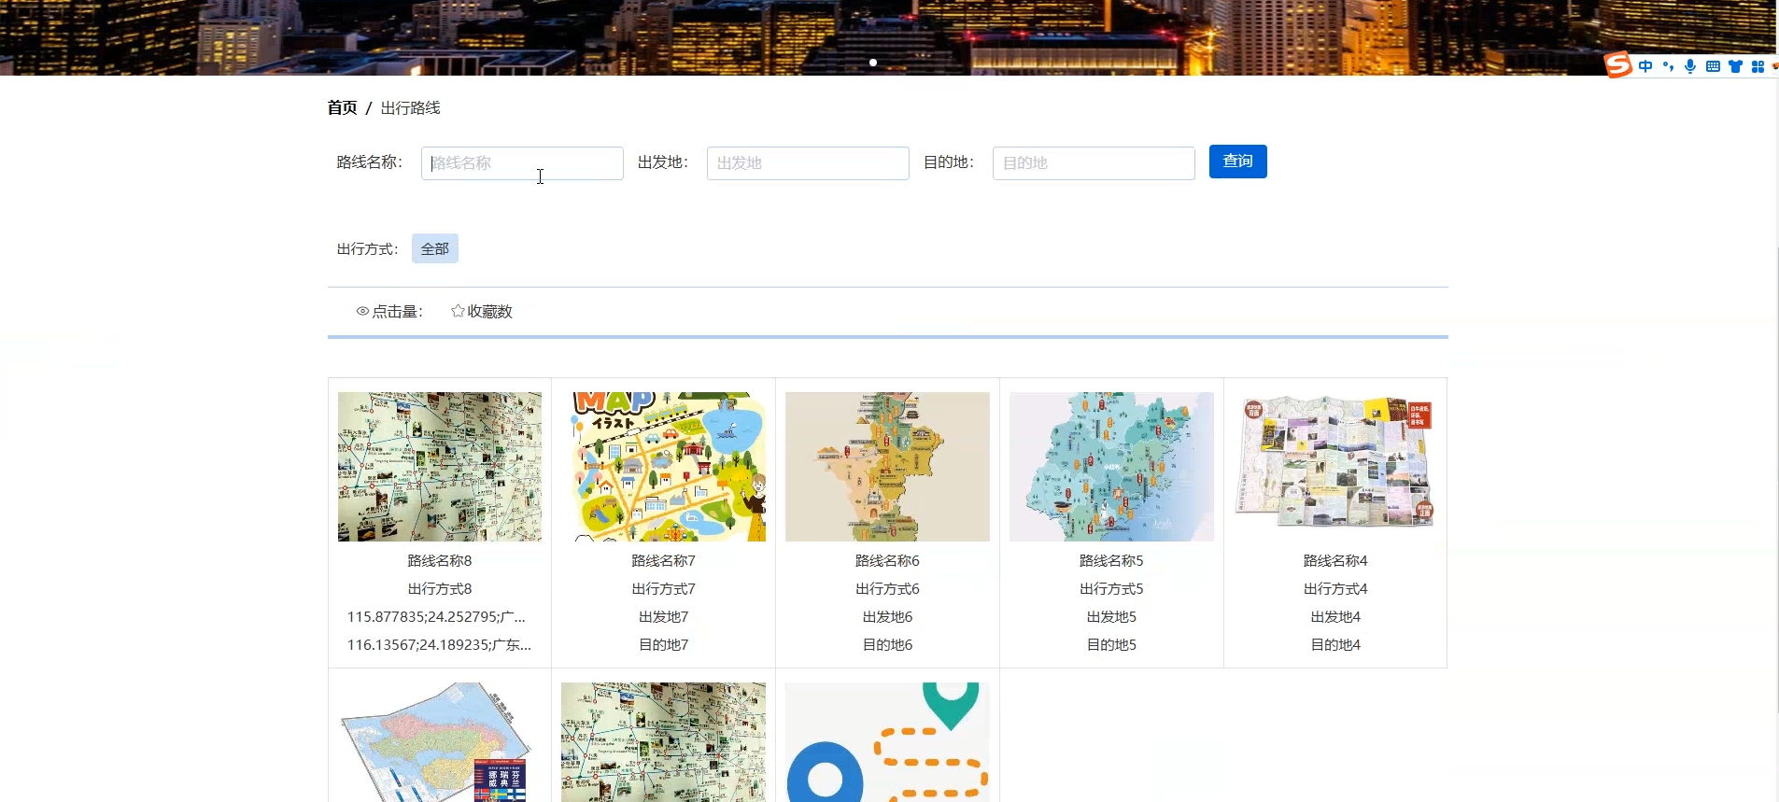Image resolution: width=1779 pixels, height=802 pixels.
Task: Click 出发地6 text
Action: (887, 617)
